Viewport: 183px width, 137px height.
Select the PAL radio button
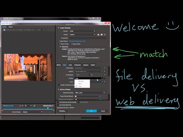[x=89, y=75]
